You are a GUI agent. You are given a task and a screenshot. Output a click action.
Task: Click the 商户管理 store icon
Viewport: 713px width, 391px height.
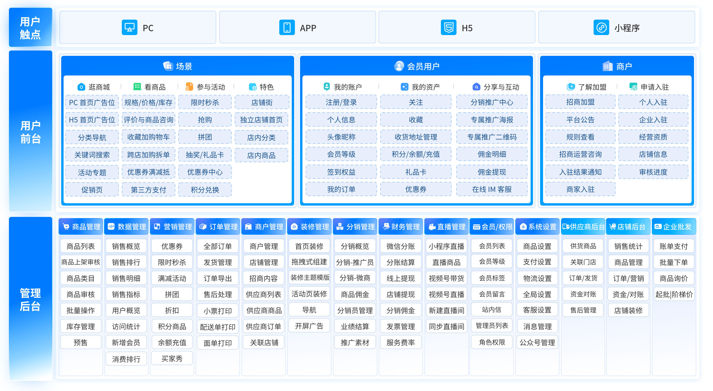pyautogui.click(x=248, y=227)
